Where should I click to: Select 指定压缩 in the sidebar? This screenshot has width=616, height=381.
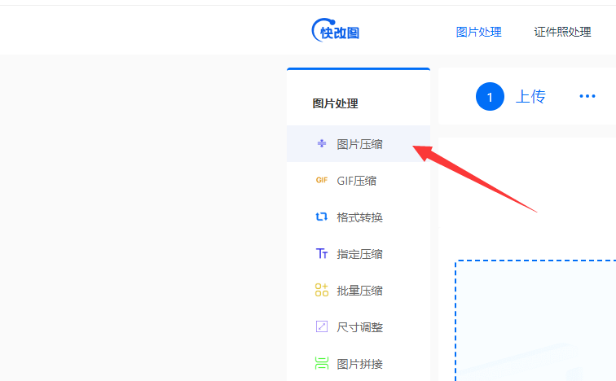(x=359, y=254)
